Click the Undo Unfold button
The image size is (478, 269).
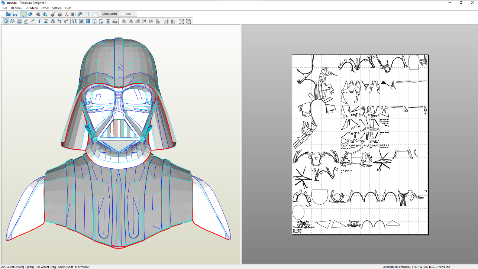click(110, 14)
